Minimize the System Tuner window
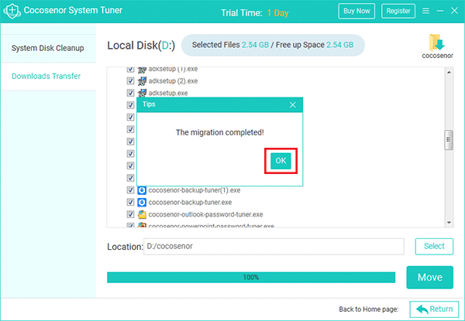 [x=440, y=11]
